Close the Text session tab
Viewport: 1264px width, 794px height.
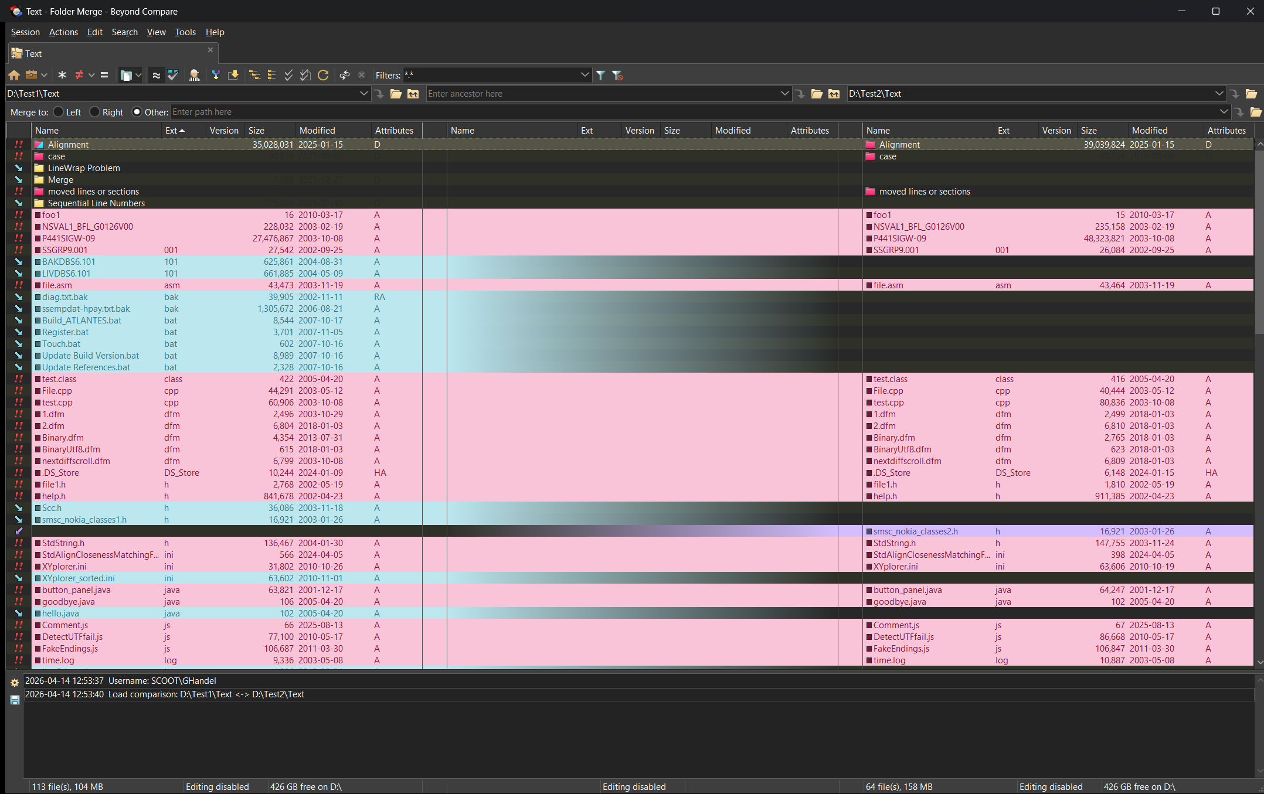(210, 50)
